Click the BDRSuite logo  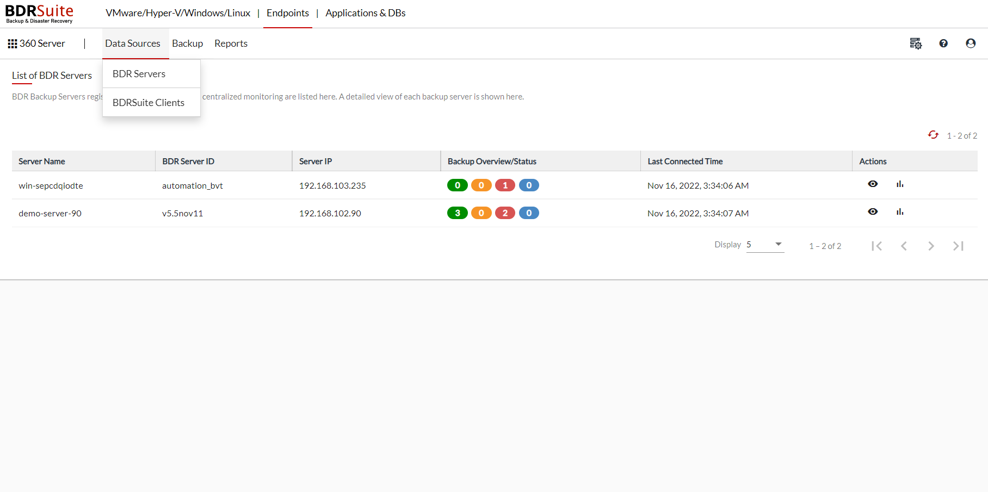tap(39, 14)
